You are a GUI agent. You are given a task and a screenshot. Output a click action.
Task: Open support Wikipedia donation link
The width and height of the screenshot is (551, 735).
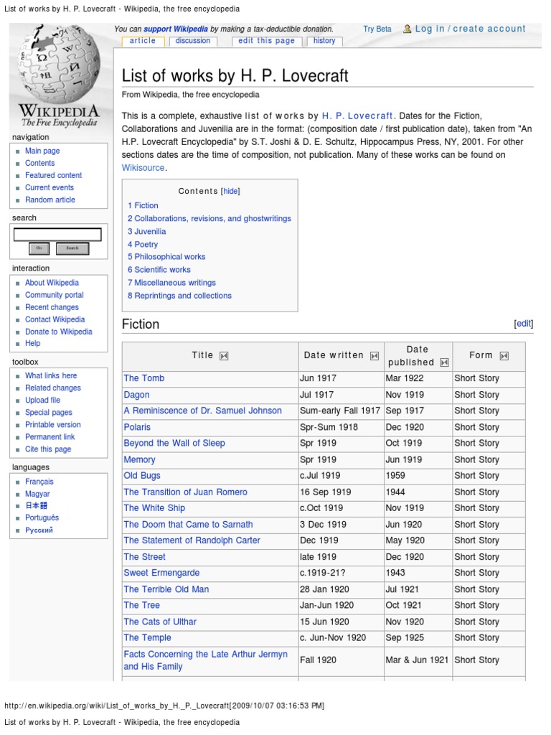pyautogui.click(x=176, y=29)
